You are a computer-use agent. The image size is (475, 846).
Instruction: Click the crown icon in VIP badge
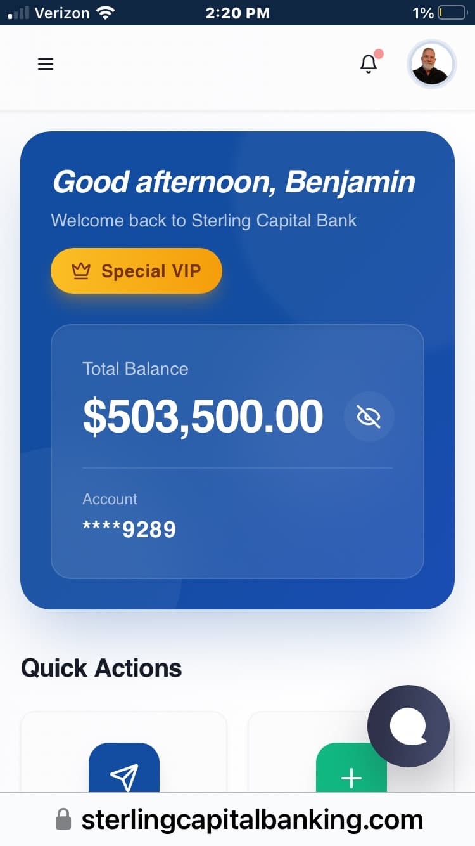(81, 271)
